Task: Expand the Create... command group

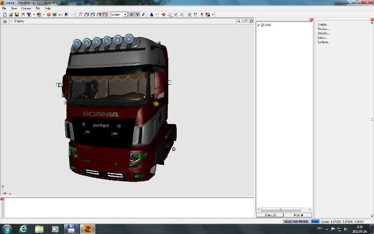Action: pos(323,24)
